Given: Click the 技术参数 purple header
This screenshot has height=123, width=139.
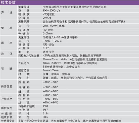Looking at the screenshot, I should pos(69,3).
